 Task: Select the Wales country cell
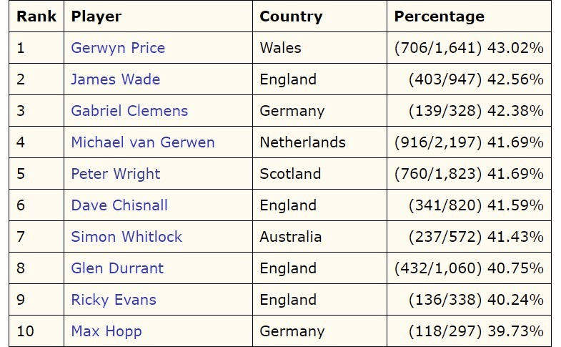pos(280,48)
